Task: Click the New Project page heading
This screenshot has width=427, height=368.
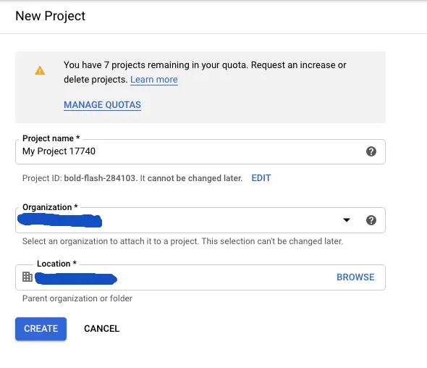Action: point(51,16)
